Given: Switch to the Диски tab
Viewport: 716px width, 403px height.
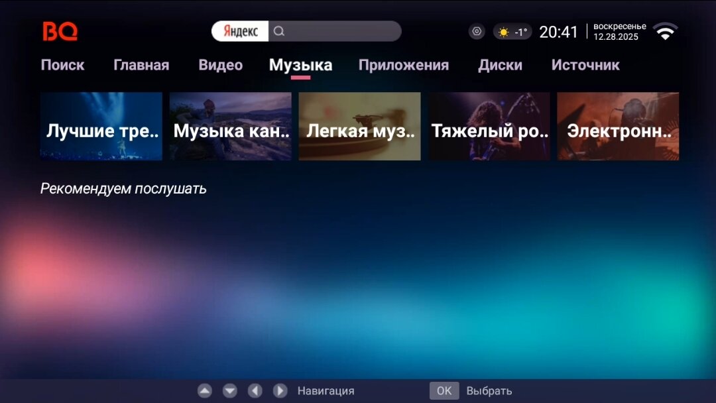Looking at the screenshot, I should click(x=500, y=65).
